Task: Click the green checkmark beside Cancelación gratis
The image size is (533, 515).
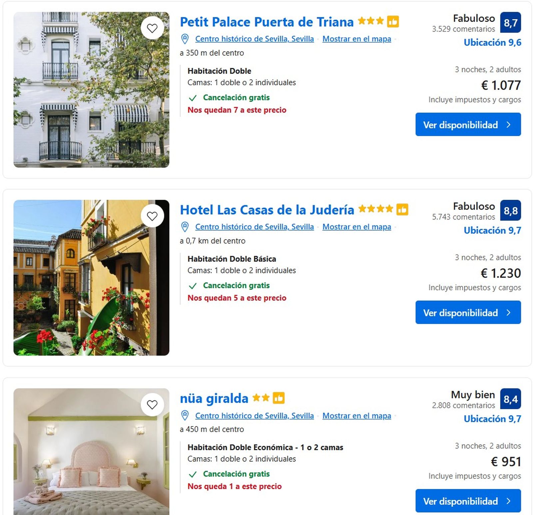Action: click(193, 98)
